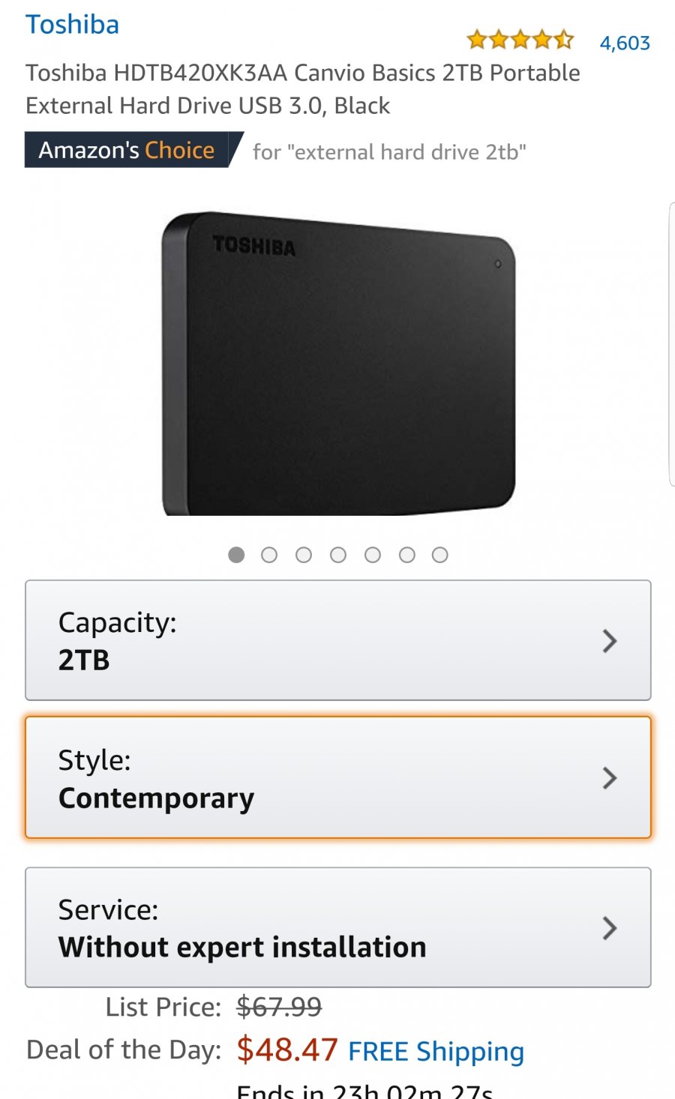Click the Amazon's Choice badge
Image resolution: width=675 pixels, height=1099 pixels.
tap(127, 150)
